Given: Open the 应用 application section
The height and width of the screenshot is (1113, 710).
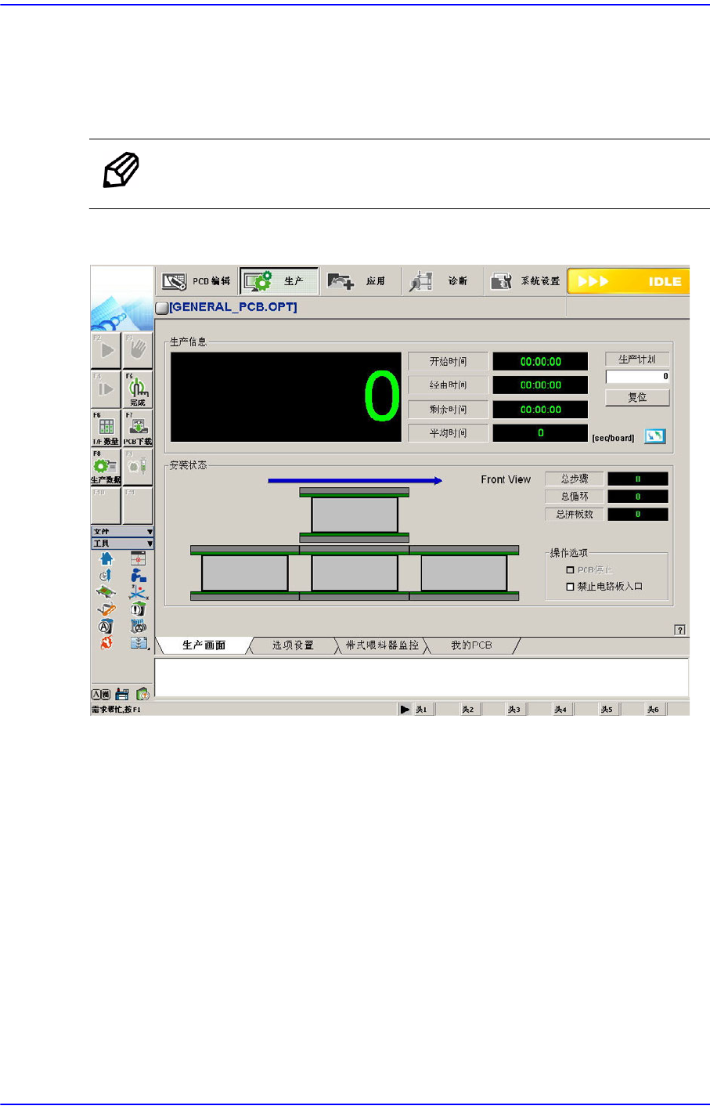Looking at the screenshot, I should [x=360, y=281].
